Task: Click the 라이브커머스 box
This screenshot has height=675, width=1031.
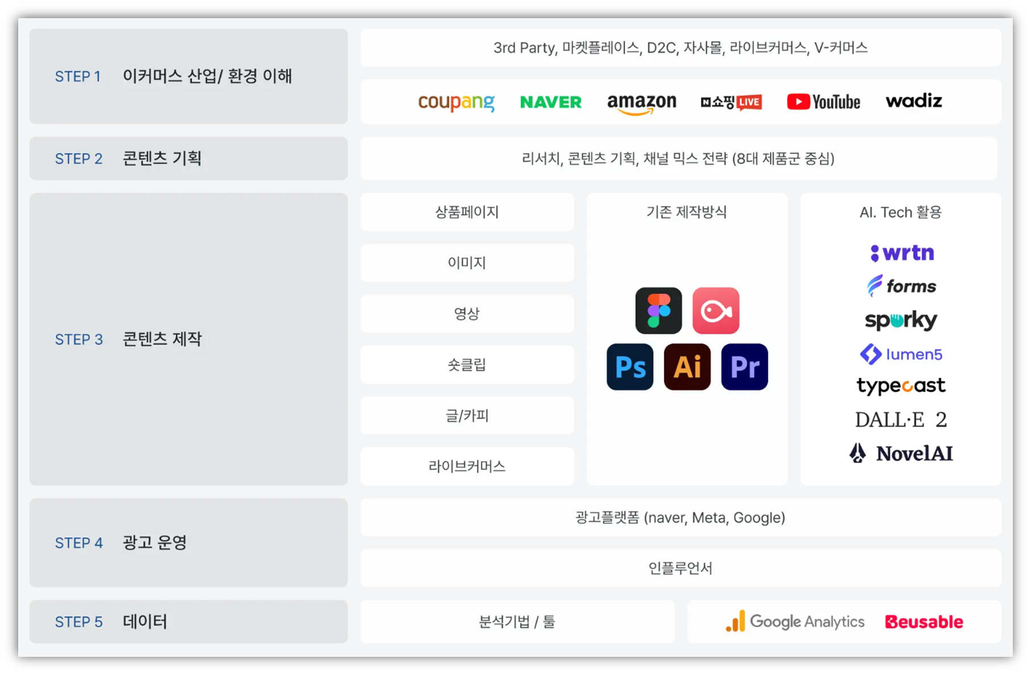Action: [x=467, y=466]
